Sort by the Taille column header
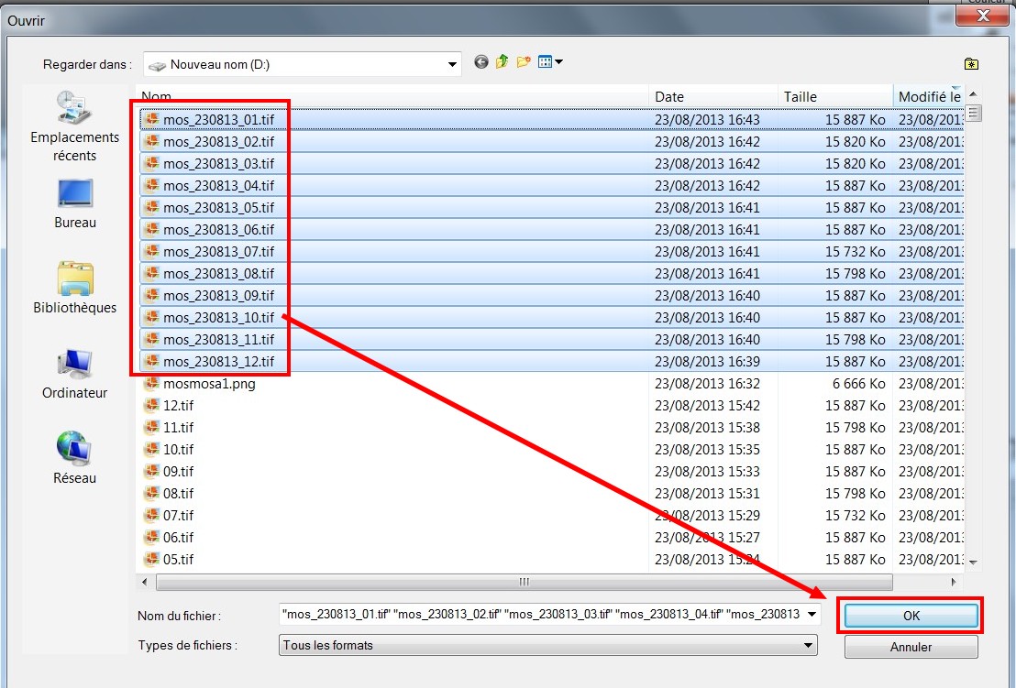This screenshot has width=1016, height=688. [835, 96]
